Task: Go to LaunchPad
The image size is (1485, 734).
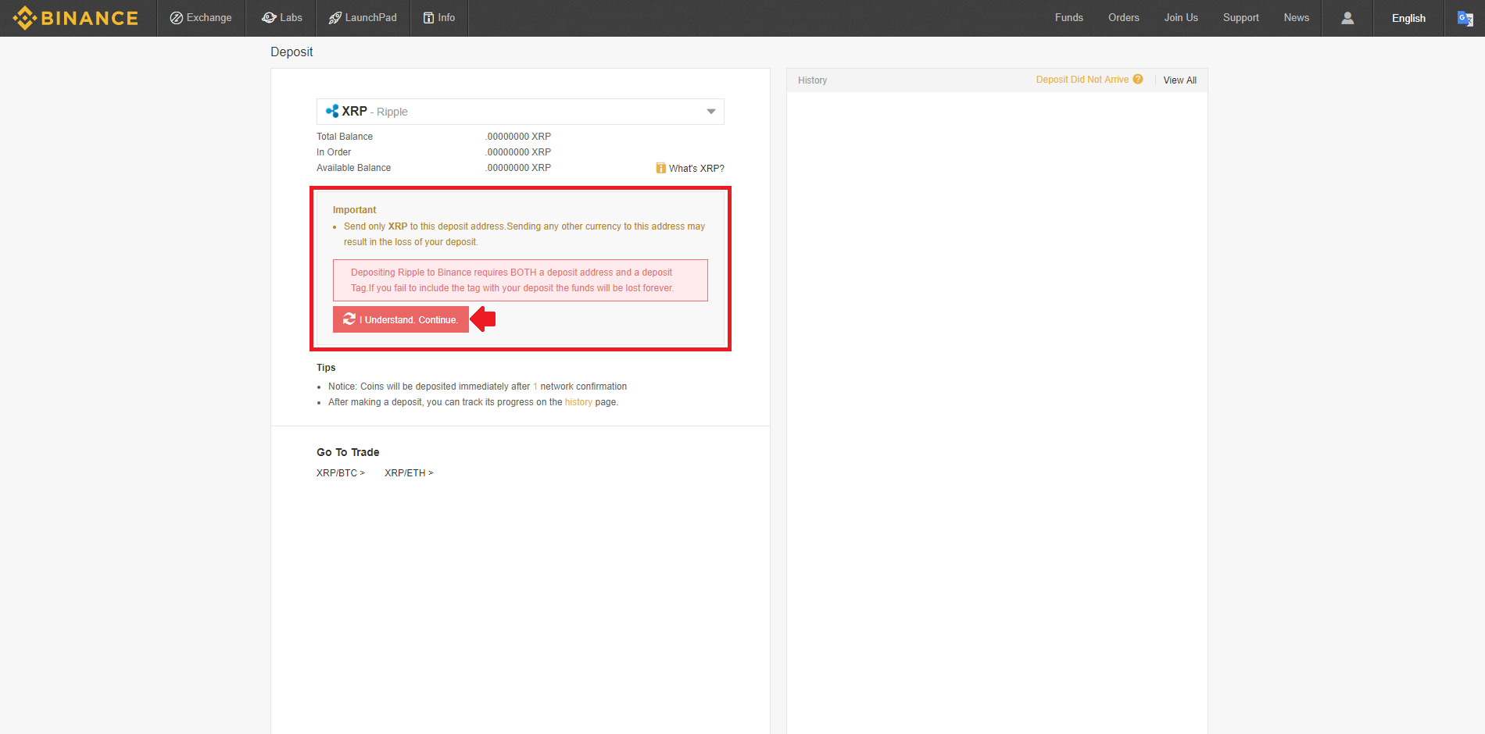Action: pyautogui.click(x=363, y=18)
